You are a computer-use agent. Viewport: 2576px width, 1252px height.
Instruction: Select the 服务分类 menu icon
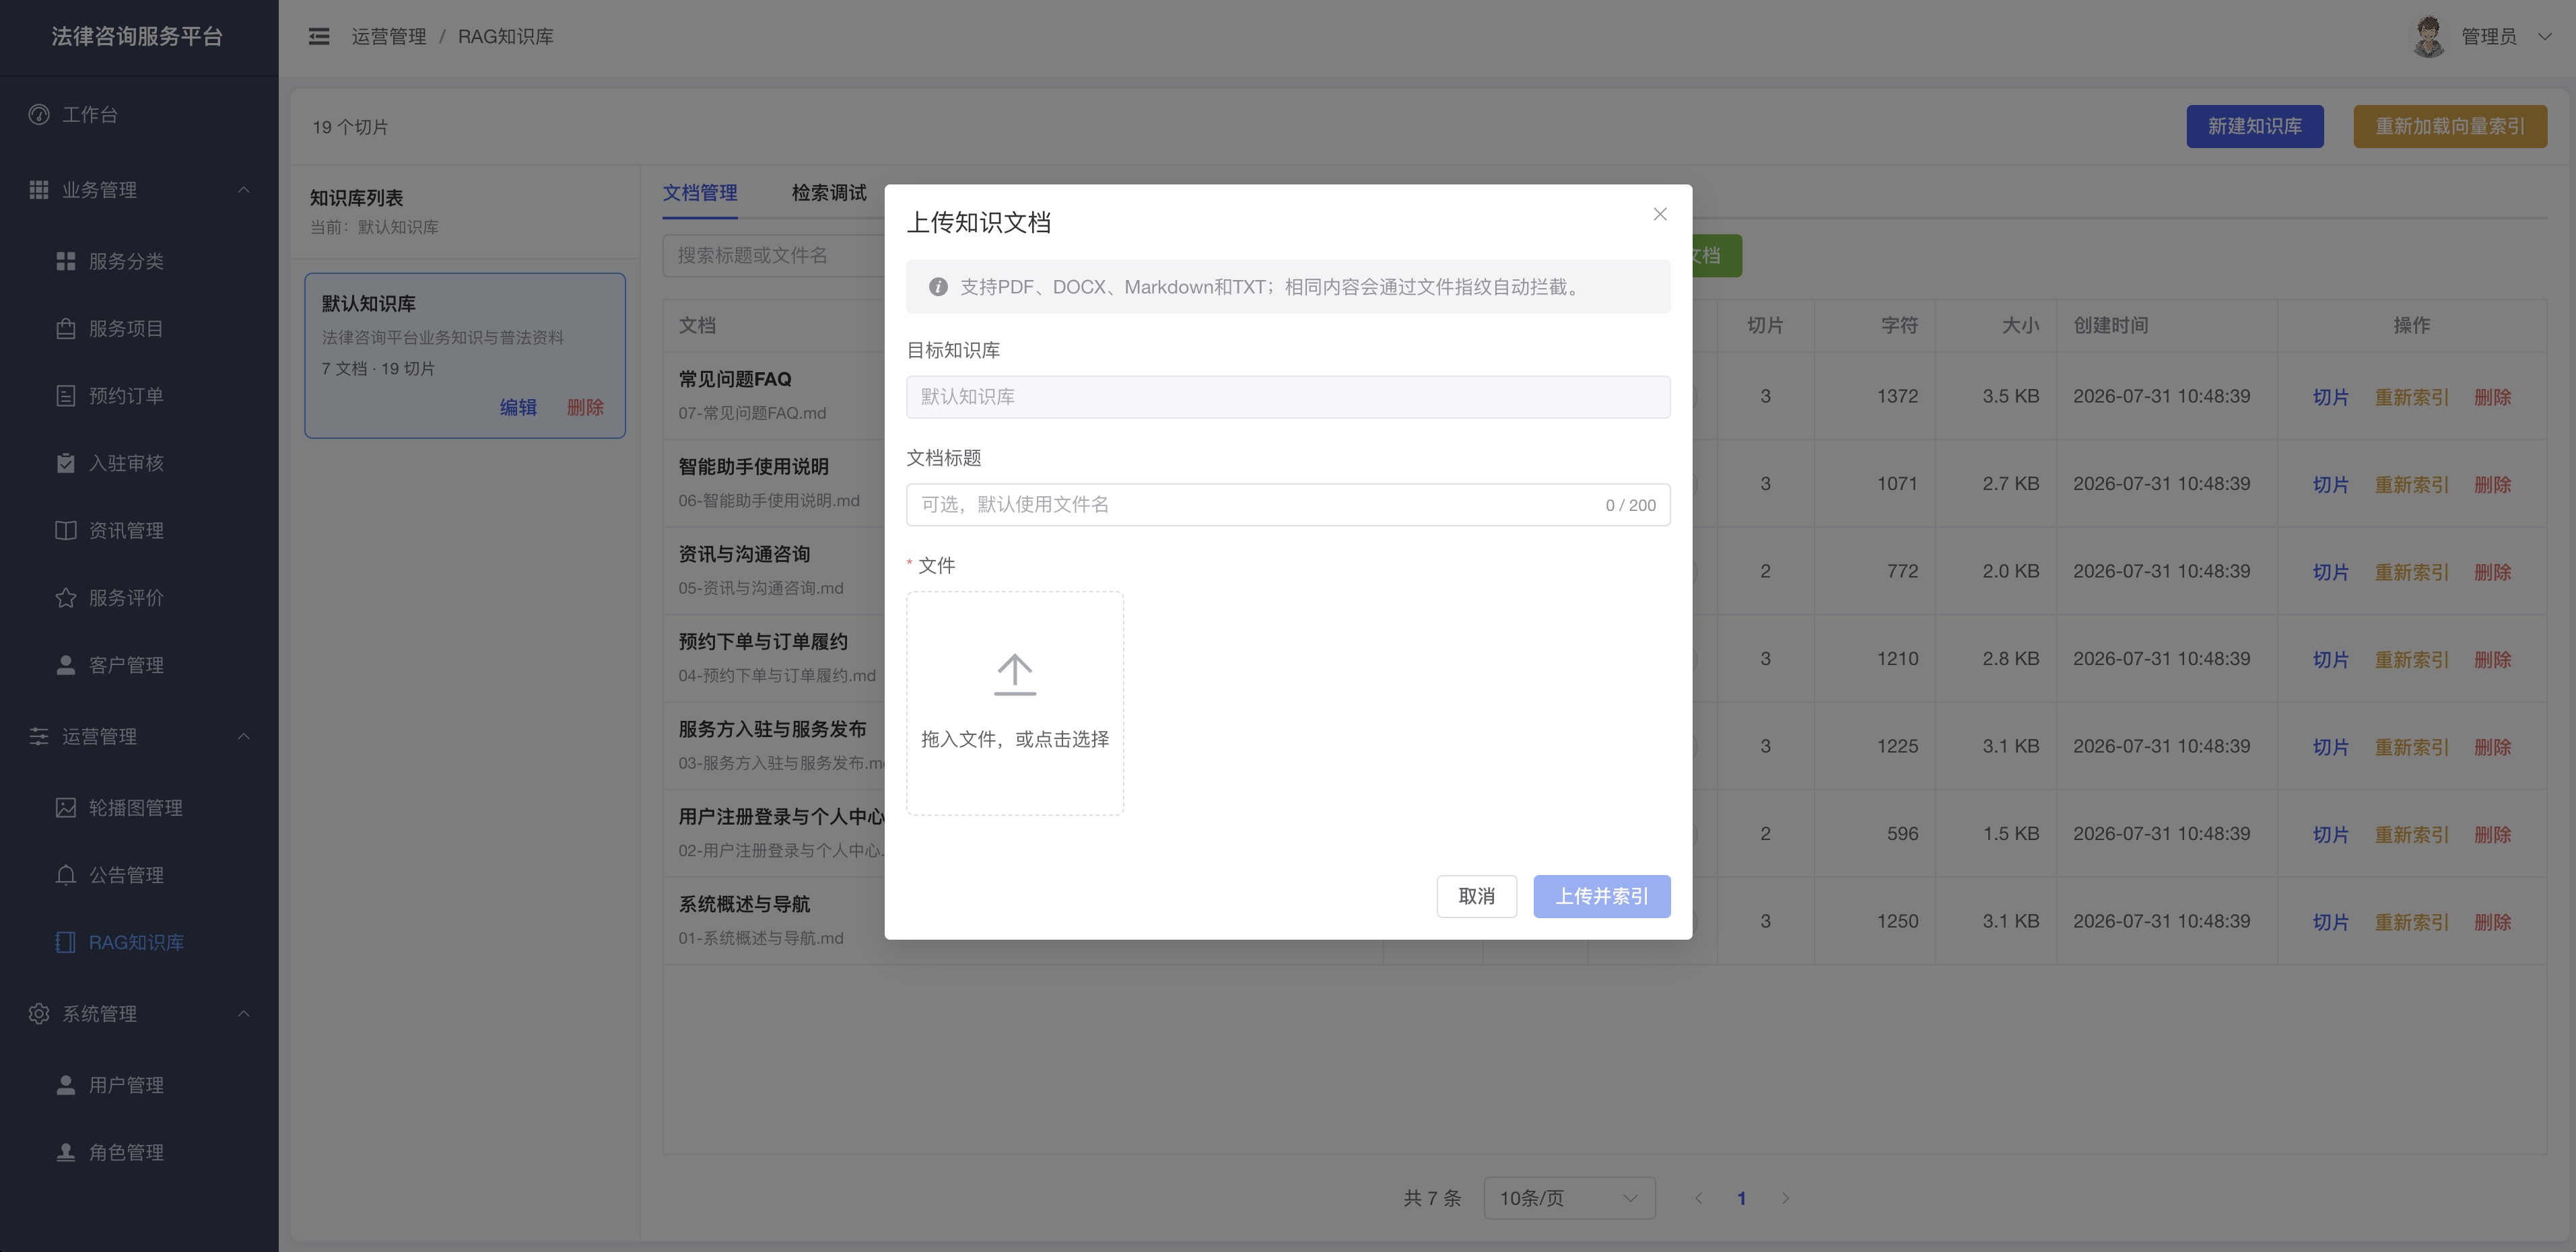point(66,261)
